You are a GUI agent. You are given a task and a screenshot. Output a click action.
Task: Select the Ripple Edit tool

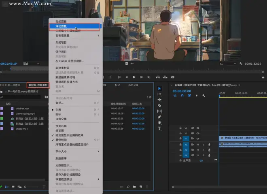click(159, 100)
